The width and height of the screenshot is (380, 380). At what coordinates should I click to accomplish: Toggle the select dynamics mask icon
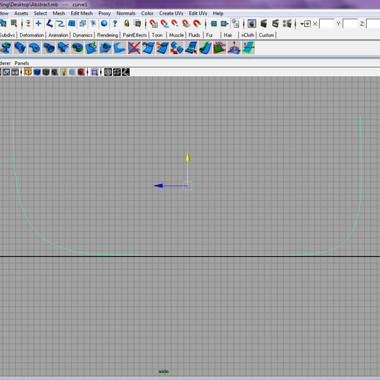[x=93, y=23]
